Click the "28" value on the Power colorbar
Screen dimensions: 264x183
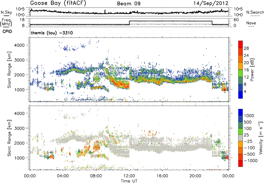246,48
